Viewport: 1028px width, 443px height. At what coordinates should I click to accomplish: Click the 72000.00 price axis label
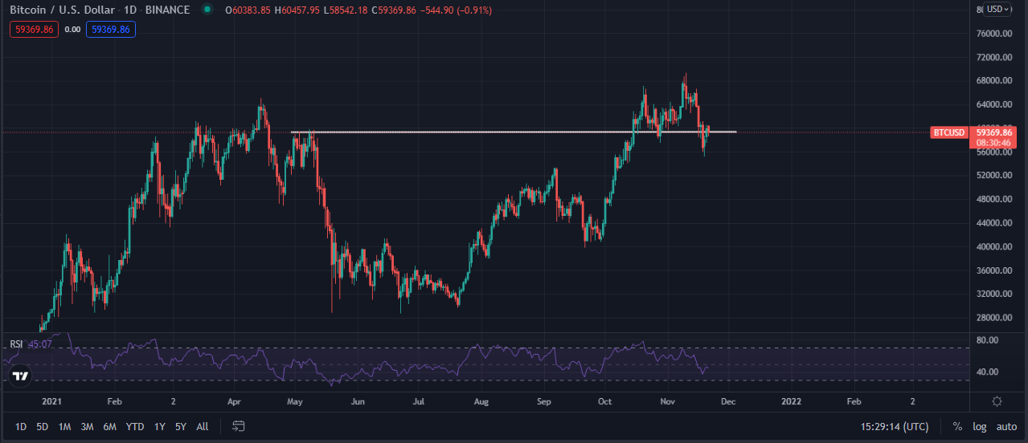coord(994,58)
